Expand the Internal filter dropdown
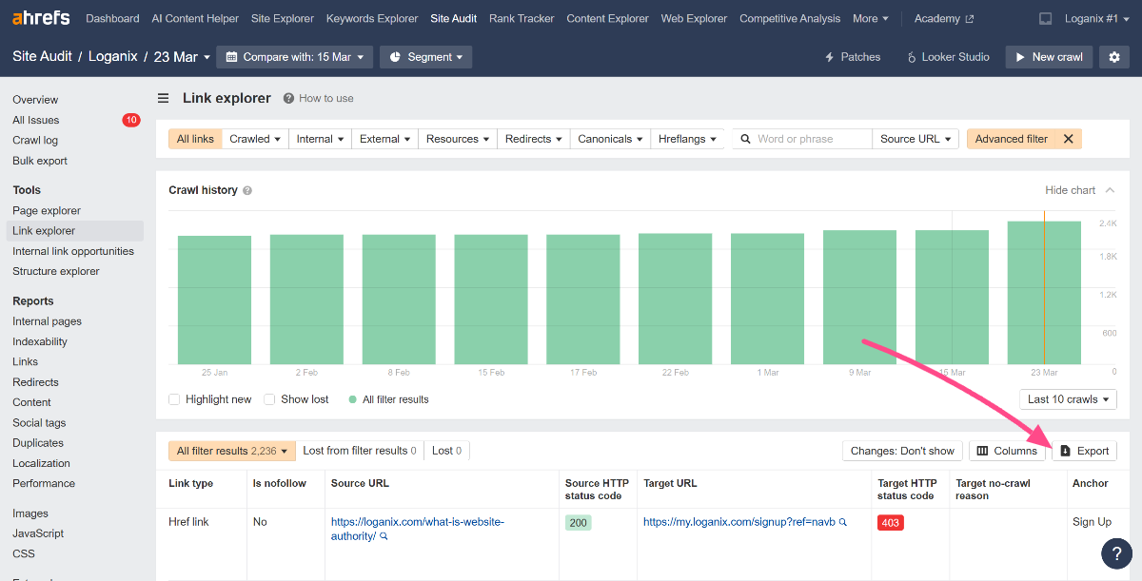 point(320,139)
